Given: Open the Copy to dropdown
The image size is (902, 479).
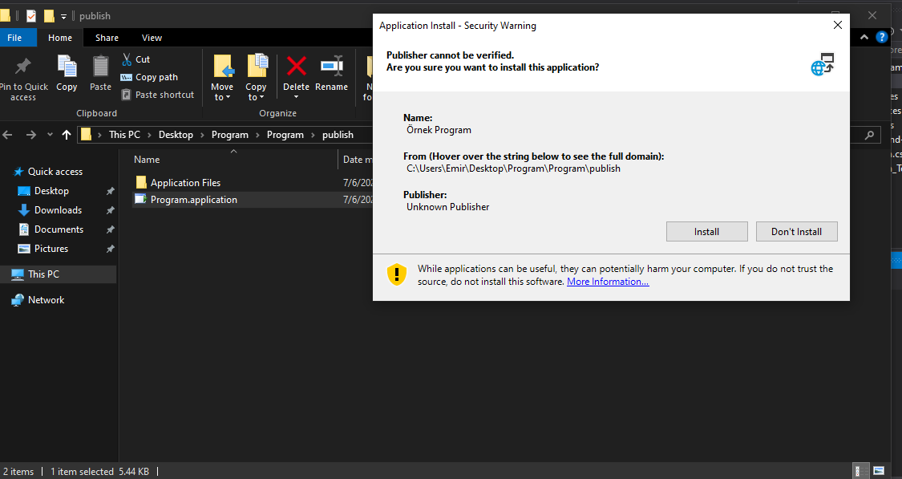Looking at the screenshot, I should click(256, 91).
